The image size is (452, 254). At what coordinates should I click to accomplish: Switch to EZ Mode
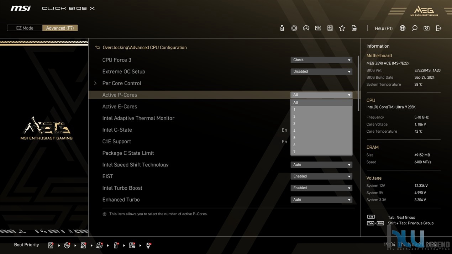point(25,28)
